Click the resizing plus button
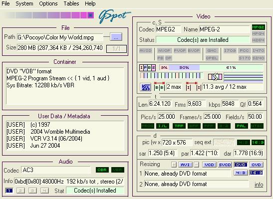273x199 pixels. [x=174, y=165]
